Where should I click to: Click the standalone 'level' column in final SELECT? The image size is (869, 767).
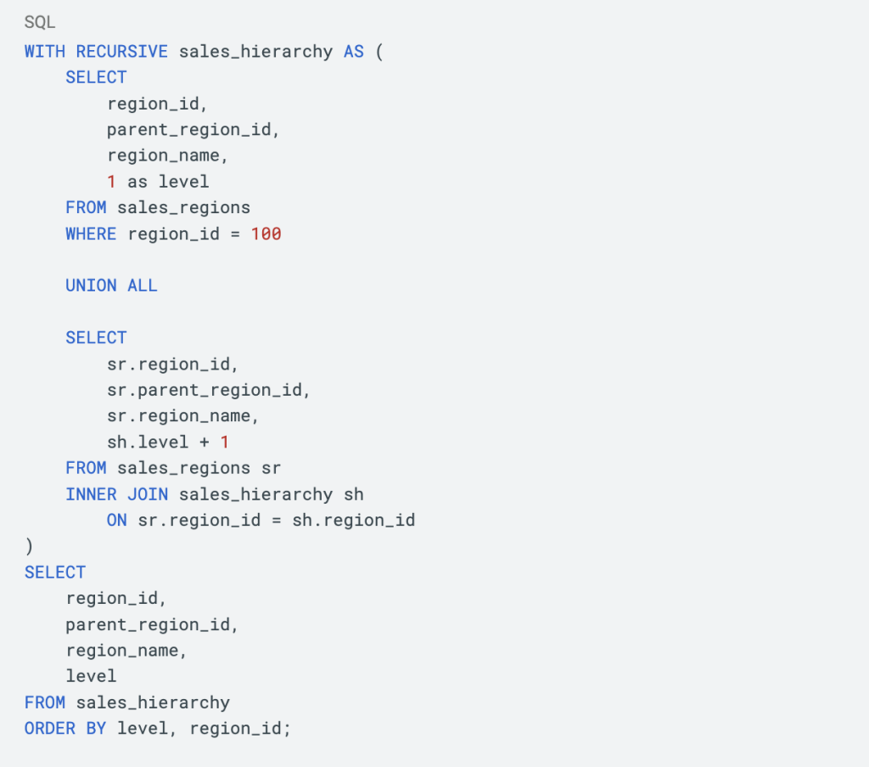(x=91, y=676)
